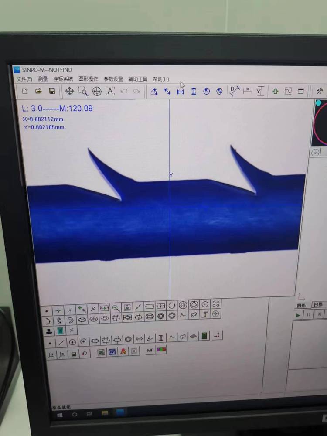Select the gray plane element icon
327x436 pixels.
pyautogui.click(x=193, y=337)
